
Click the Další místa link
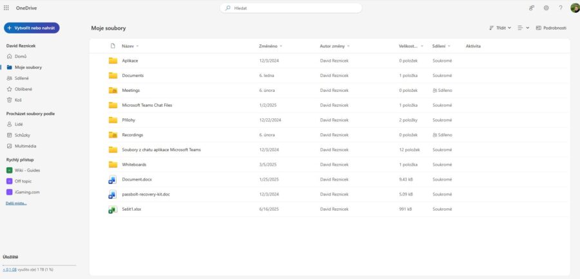[16, 203]
